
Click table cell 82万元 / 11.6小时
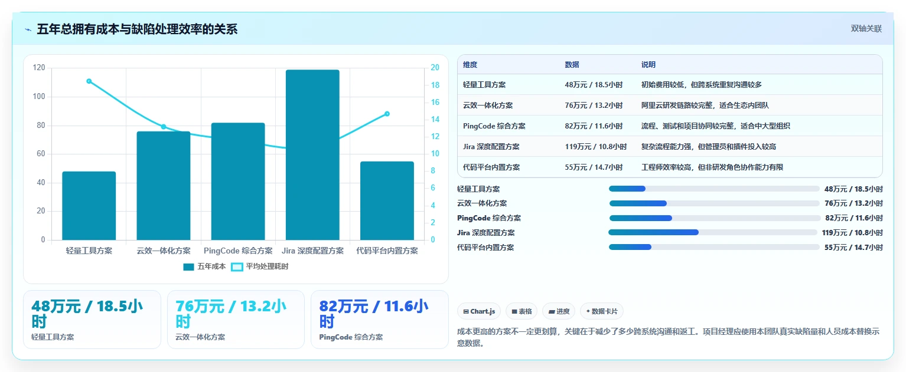594,126
